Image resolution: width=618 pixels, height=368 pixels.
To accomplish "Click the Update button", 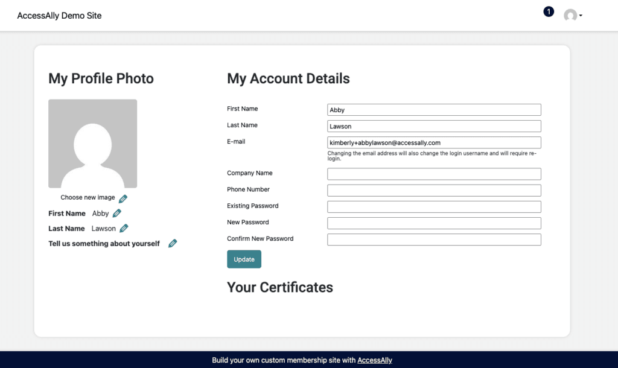I will (244, 259).
